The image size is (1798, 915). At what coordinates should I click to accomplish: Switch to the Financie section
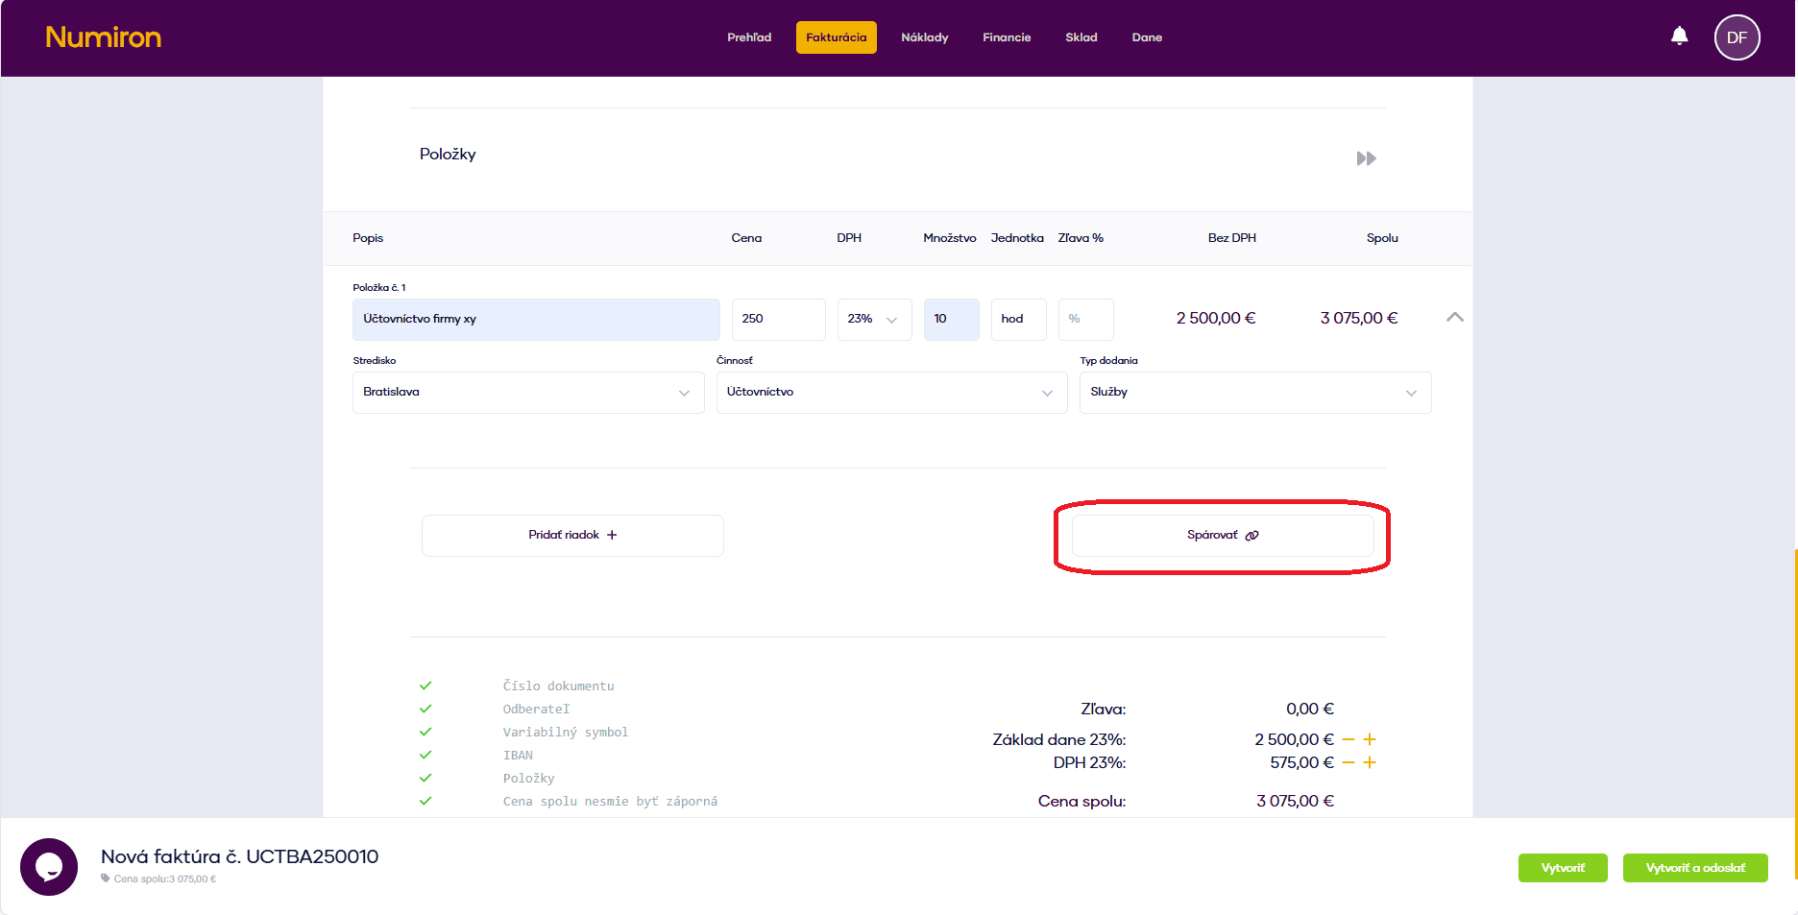[x=1006, y=37]
